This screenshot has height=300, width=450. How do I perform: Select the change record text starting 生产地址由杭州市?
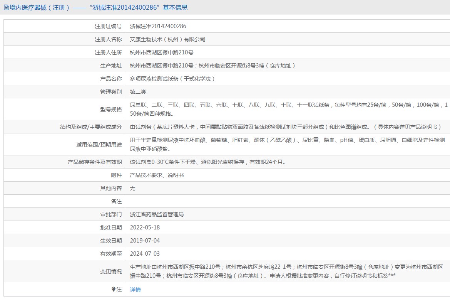[286, 271]
